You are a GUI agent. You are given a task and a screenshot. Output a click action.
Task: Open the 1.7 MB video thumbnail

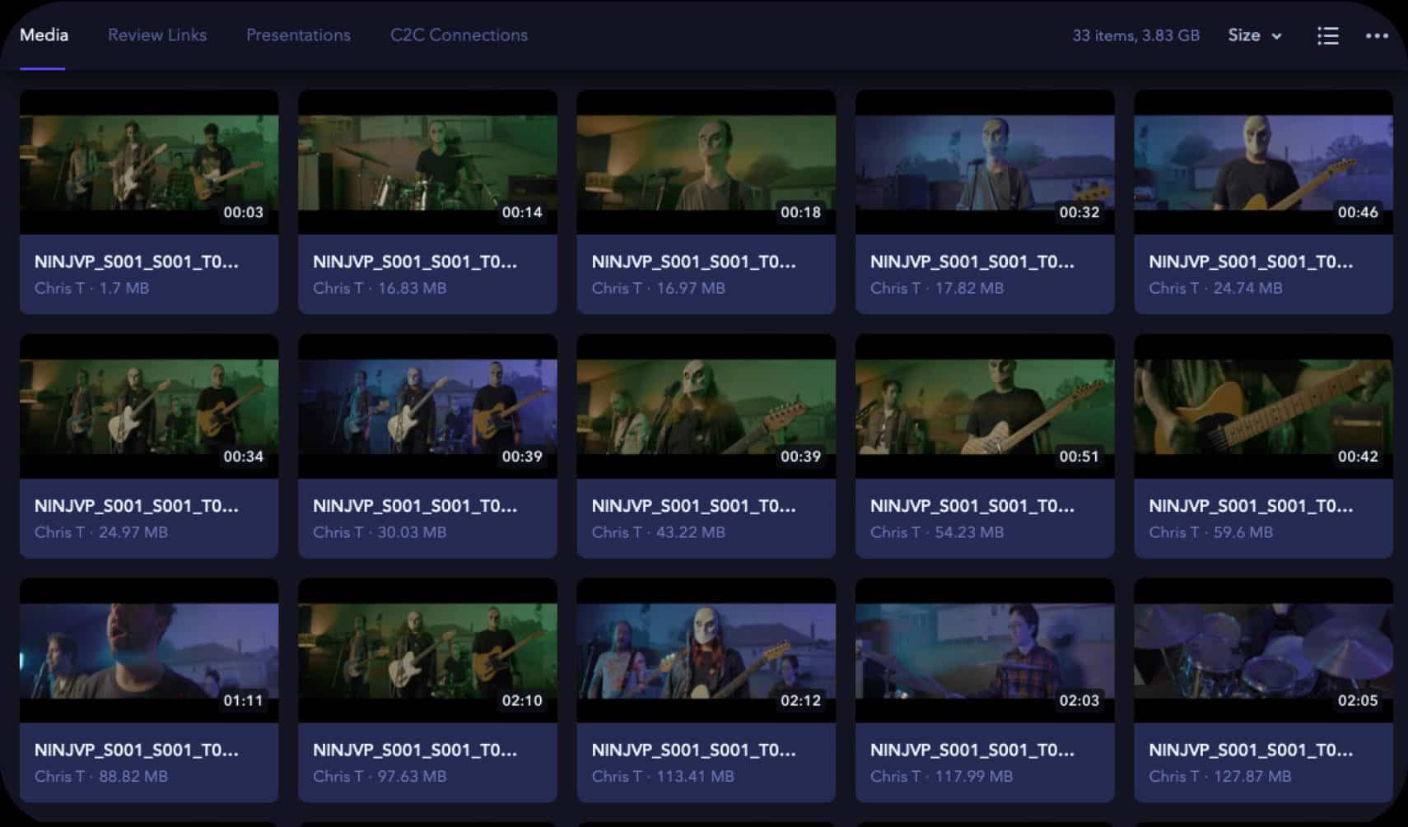click(x=149, y=162)
